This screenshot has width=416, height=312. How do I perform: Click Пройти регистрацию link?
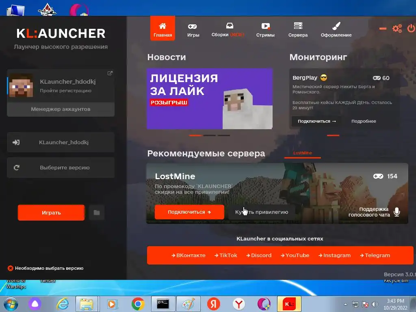(65, 91)
